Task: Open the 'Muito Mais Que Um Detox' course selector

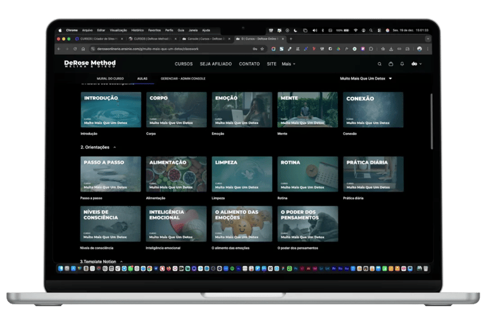Action: [366, 78]
